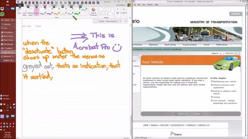This screenshot has width=248, height=139.
Task: Click SITE MAP footer link
Action: point(164,125)
